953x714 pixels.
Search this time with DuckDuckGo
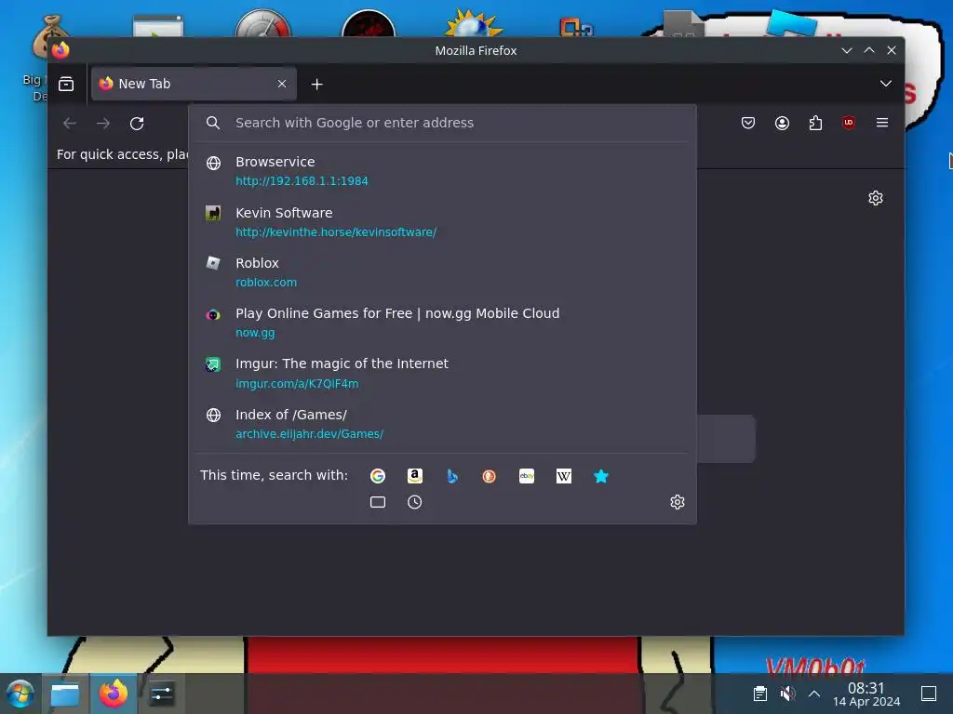pyautogui.click(x=489, y=476)
